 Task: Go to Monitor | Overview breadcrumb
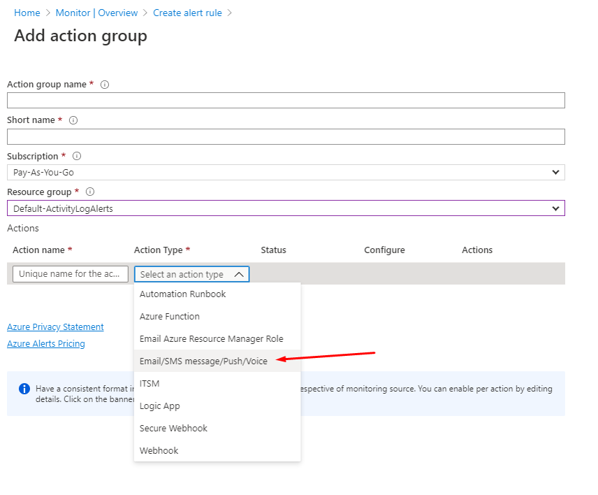click(96, 13)
